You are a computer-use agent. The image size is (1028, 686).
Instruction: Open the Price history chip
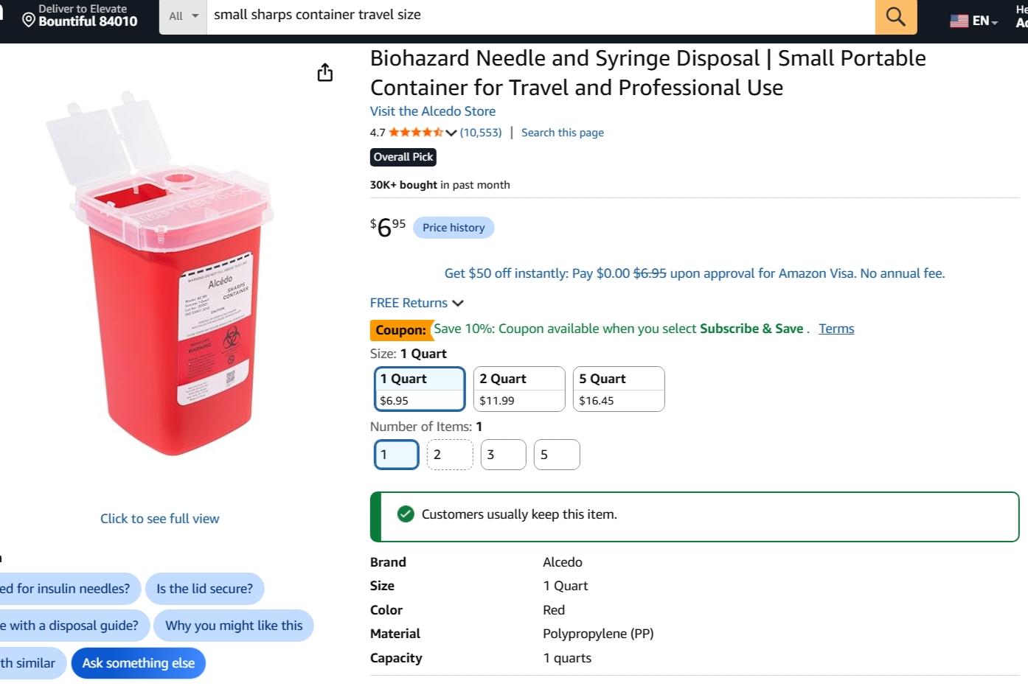(x=454, y=228)
